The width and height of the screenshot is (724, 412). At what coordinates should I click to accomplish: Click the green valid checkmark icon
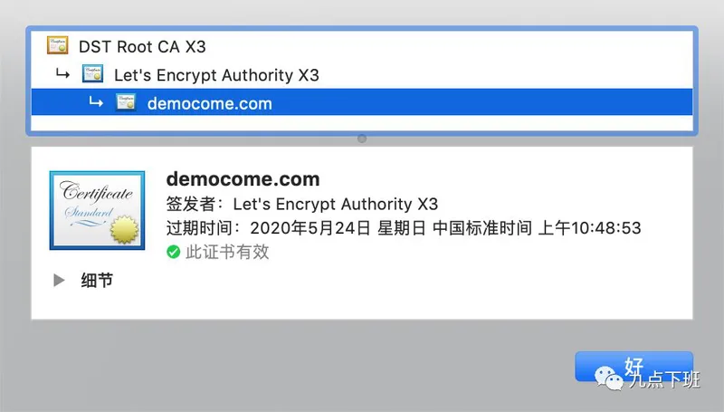[x=173, y=253]
